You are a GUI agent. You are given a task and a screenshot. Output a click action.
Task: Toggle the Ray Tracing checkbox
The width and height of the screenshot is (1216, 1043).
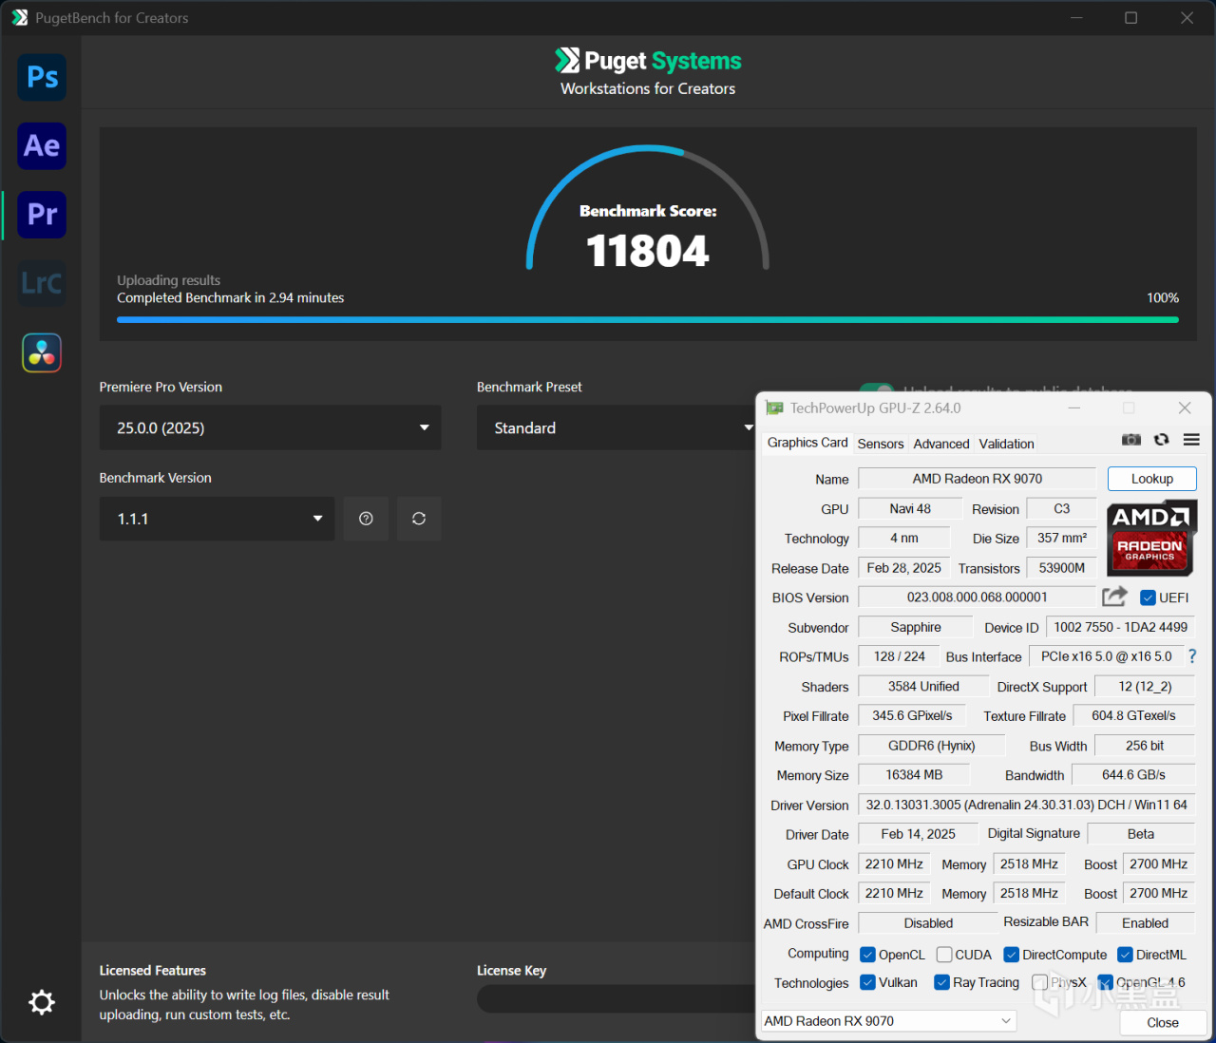pyautogui.click(x=941, y=982)
